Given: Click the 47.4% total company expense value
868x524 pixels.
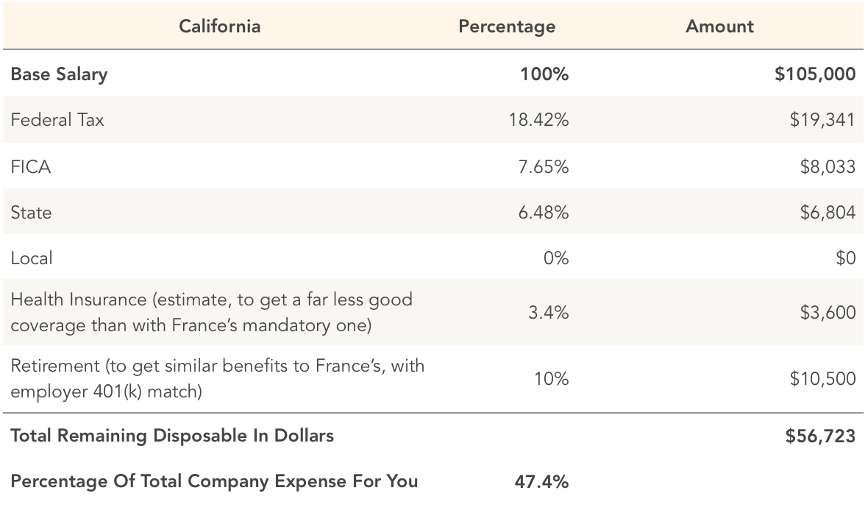Looking at the screenshot, I should pyautogui.click(x=541, y=481).
